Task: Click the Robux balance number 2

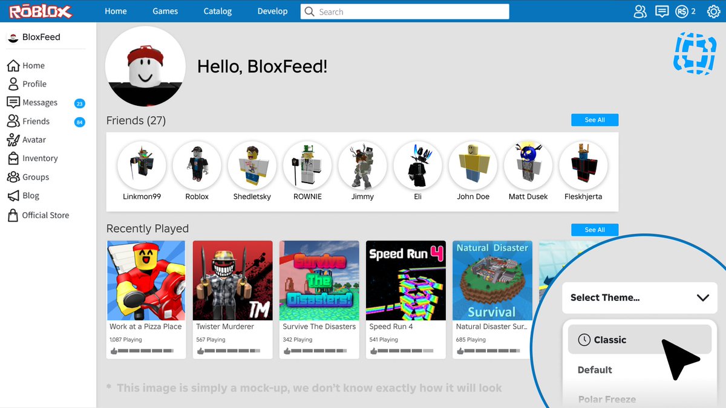Action: (x=693, y=11)
